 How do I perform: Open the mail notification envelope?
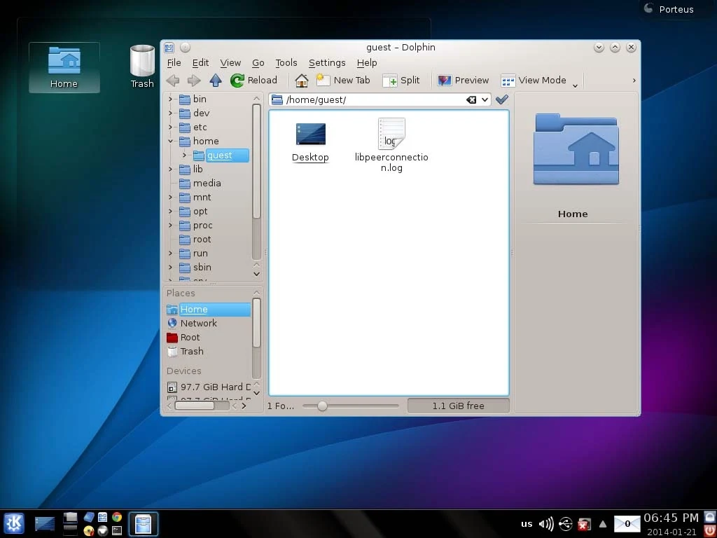tap(627, 524)
